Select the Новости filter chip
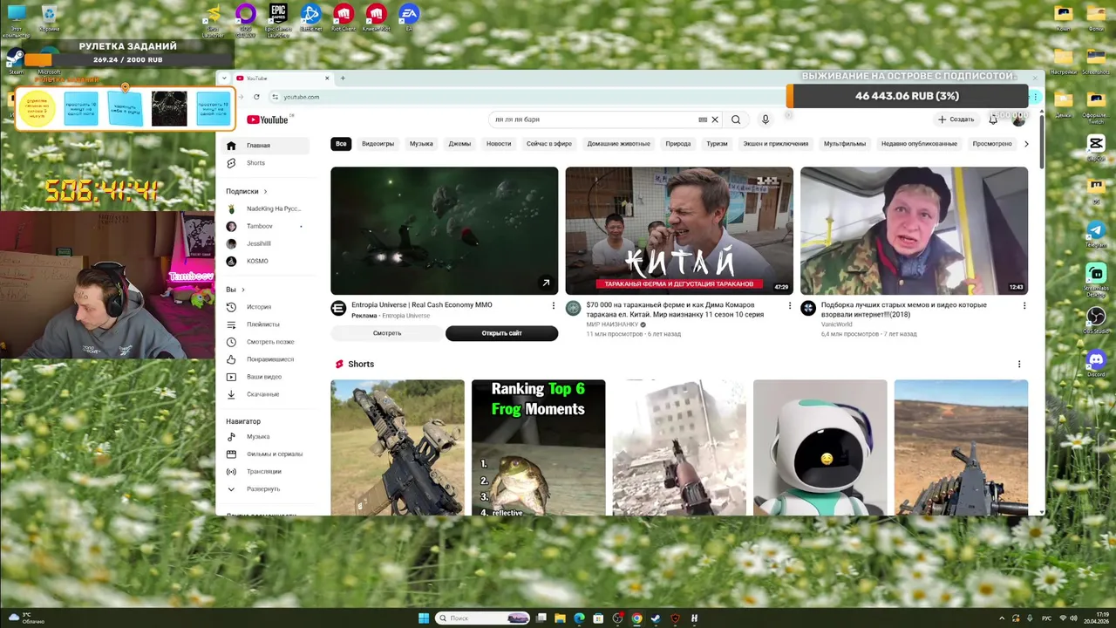1116x628 pixels. click(499, 144)
